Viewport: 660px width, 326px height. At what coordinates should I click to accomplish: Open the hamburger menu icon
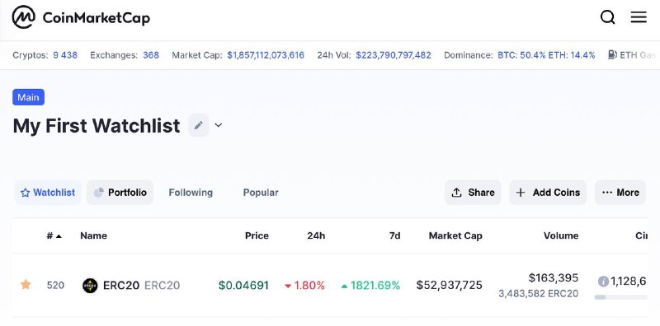pyautogui.click(x=638, y=17)
